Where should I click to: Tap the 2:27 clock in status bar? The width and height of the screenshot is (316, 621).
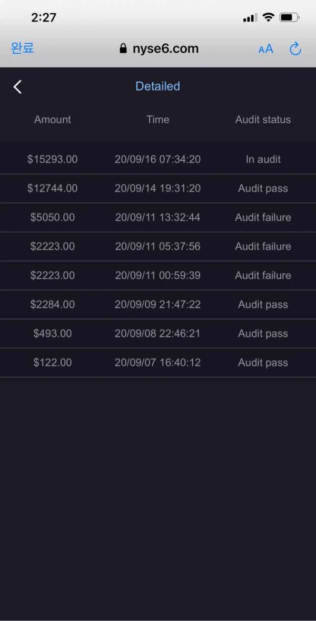click(x=44, y=17)
